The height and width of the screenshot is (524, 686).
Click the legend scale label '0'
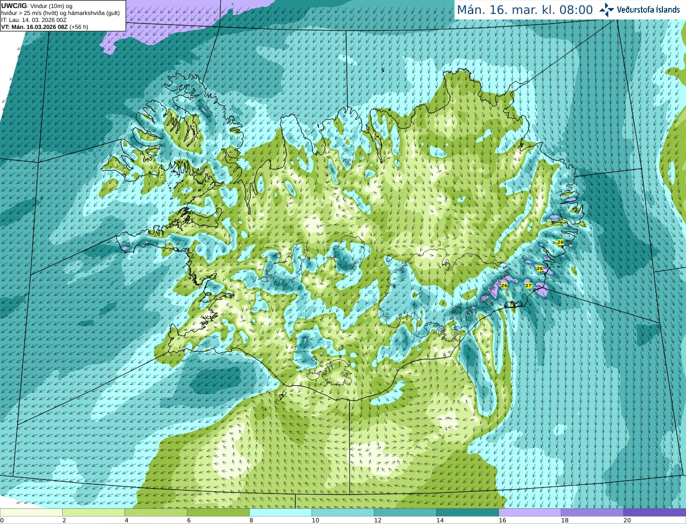pos(2,520)
